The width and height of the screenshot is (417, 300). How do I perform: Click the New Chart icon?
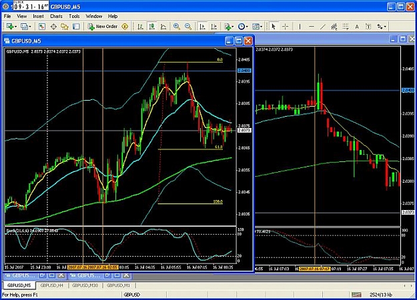[x=10, y=27]
